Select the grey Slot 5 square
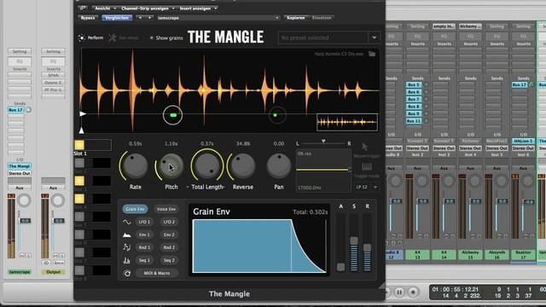Image resolution: width=546 pixels, height=307 pixels. coord(79,217)
